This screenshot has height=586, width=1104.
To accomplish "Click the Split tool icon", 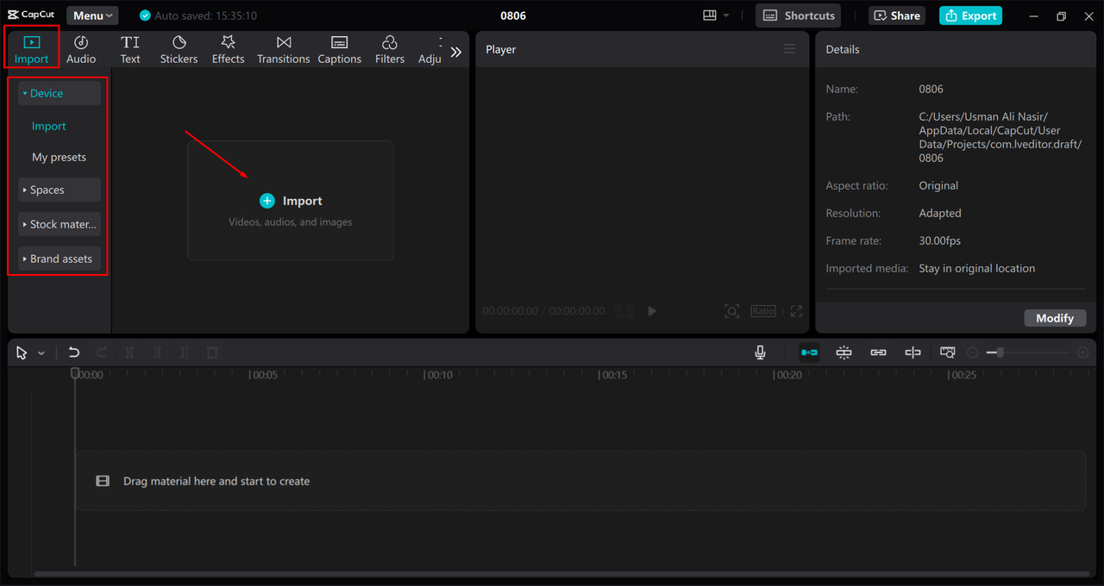I will (129, 352).
